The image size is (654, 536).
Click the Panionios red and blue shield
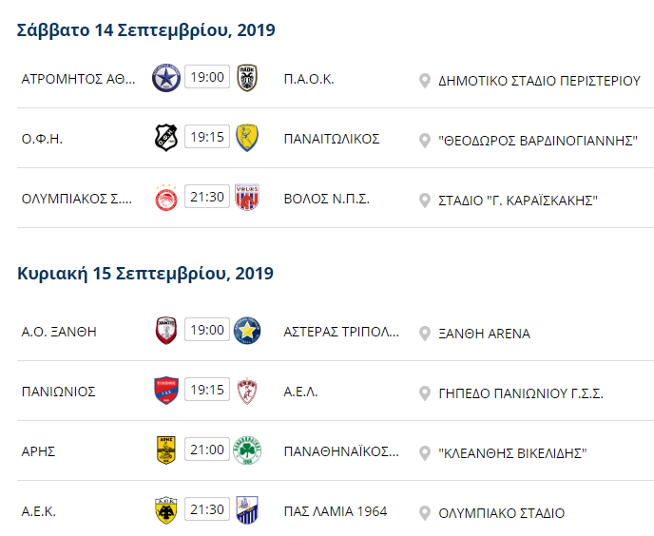[x=166, y=391]
